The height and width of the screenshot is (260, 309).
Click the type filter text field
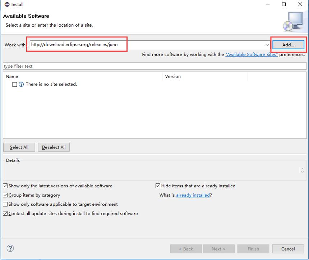pyautogui.click(x=155, y=66)
